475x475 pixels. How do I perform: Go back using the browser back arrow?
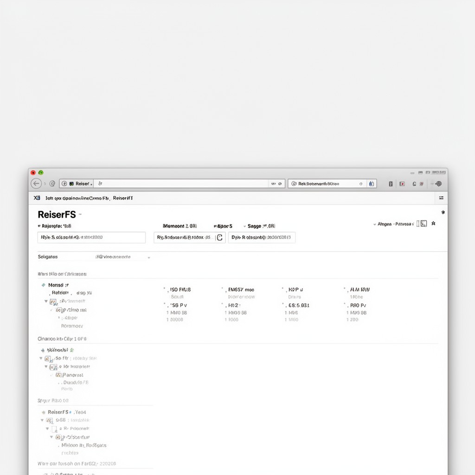pyautogui.click(x=36, y=184)
